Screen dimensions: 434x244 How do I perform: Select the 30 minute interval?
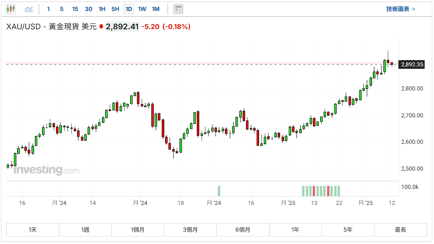click(89, 9)
